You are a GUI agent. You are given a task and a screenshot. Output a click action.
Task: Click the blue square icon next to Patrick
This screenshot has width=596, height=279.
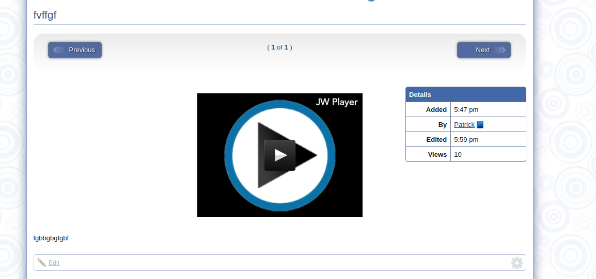click(x=480, y=125)
